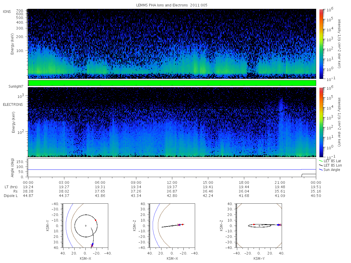Click the electrons intensity axis label
This screenshot has width=351, height=263.
pyautogui.click(x=339, y=122)
